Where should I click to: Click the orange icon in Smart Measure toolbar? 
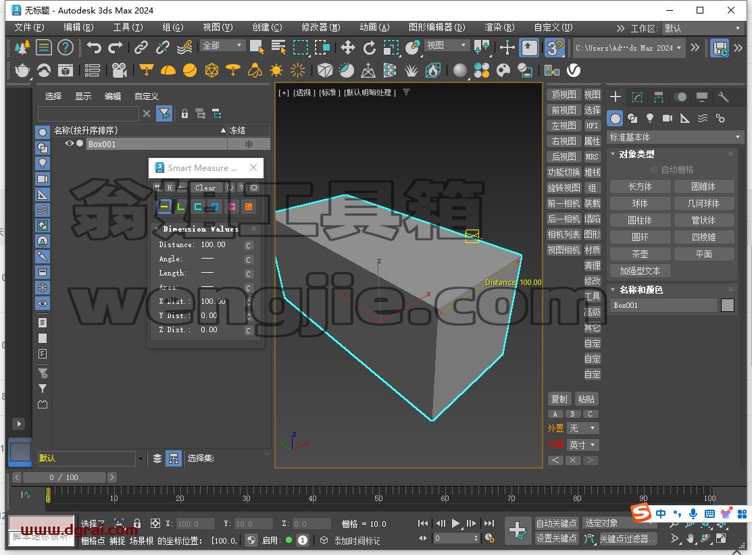pyautogui.click(x=249, y=207)
